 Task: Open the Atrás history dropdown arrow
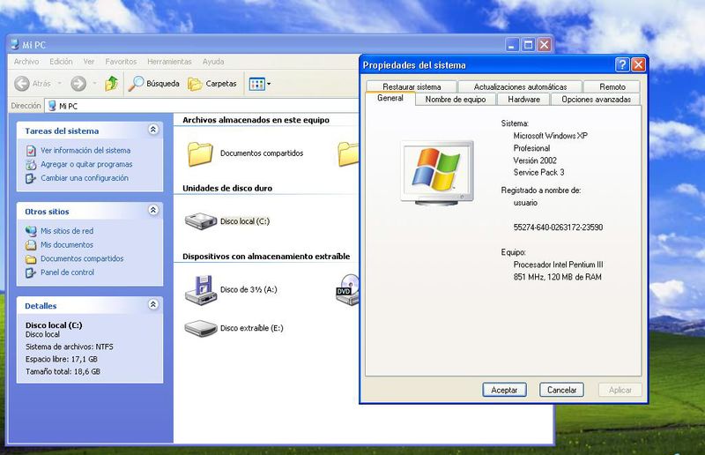coord(59,83)
